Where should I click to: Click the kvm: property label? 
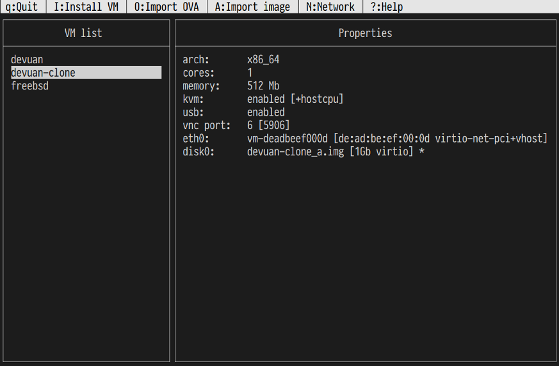pyautogui.click(x=193, y=99)
